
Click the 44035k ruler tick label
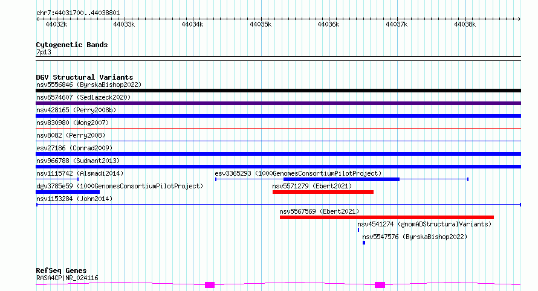261,24
